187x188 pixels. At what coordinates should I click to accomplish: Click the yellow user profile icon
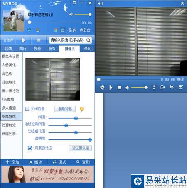pos(37,30)
